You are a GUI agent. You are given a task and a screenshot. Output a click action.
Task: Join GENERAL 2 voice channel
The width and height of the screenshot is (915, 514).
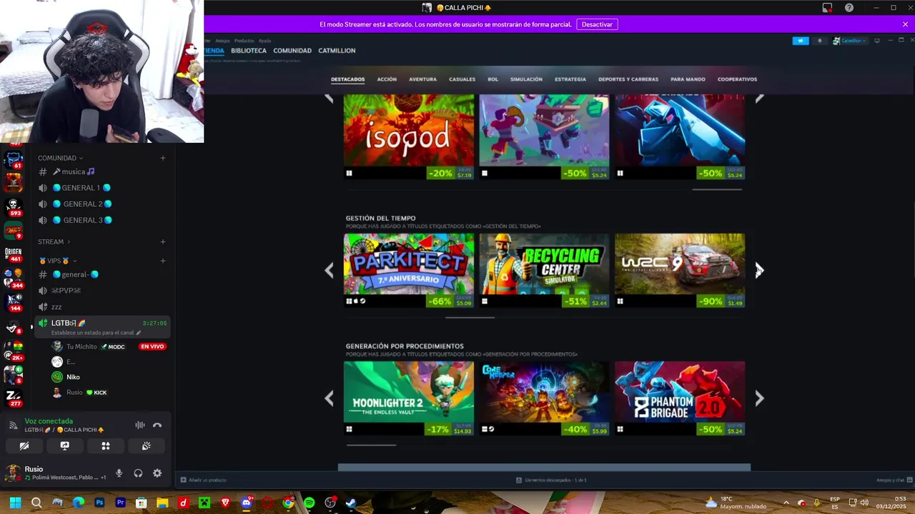pos(102,204)
